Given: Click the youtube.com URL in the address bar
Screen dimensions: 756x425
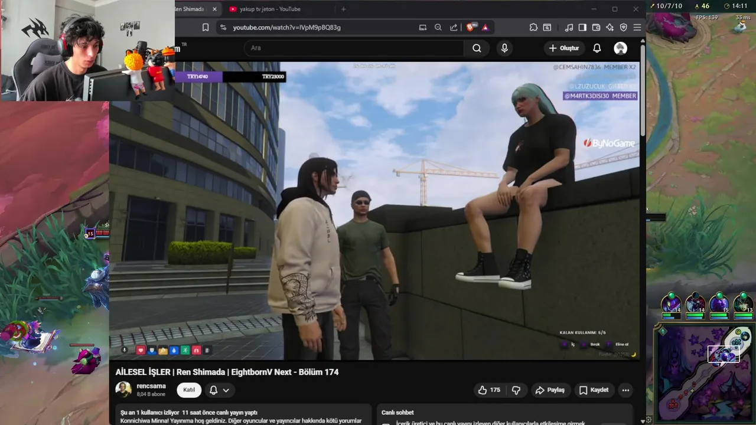Looking at the screenshot, I should [x=286, y=27].
